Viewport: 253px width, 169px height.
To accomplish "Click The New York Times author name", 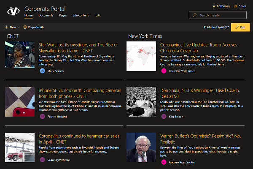I will pyautogui.click(x=182, y=71).
